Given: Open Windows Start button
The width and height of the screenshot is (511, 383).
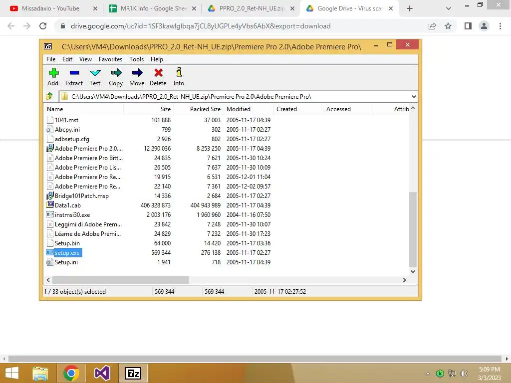Looking at the screenshot, I should point(12,373).
